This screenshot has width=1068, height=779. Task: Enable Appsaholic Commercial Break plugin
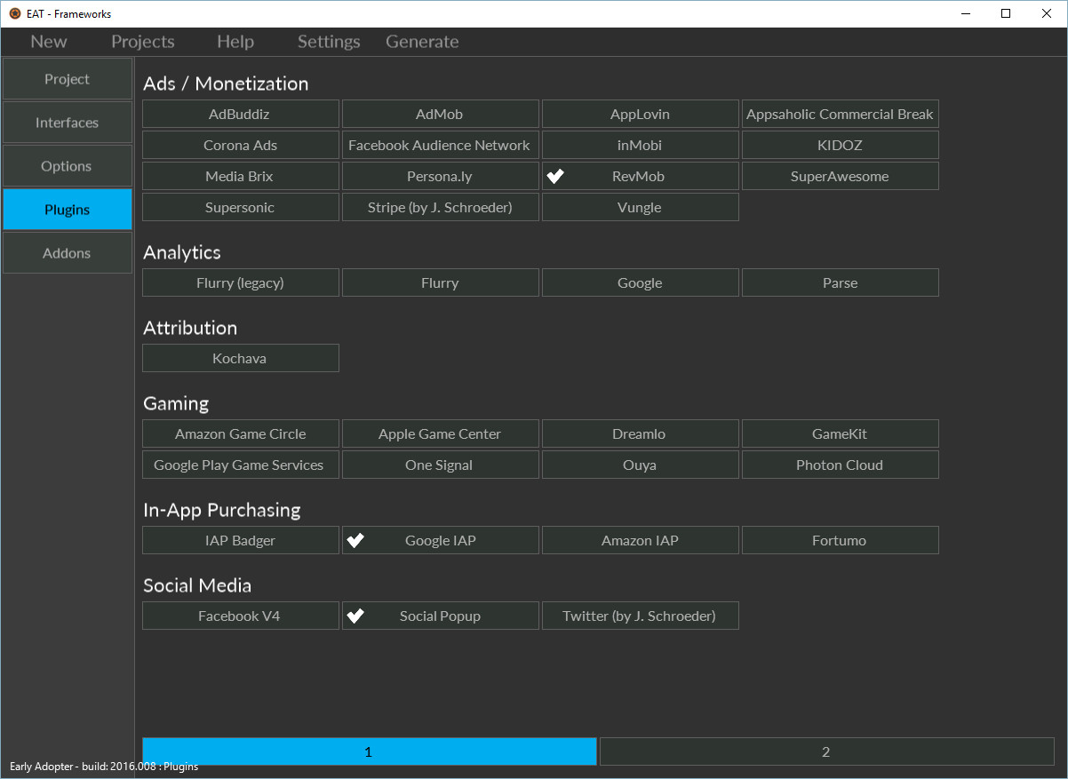pos(840,114)
